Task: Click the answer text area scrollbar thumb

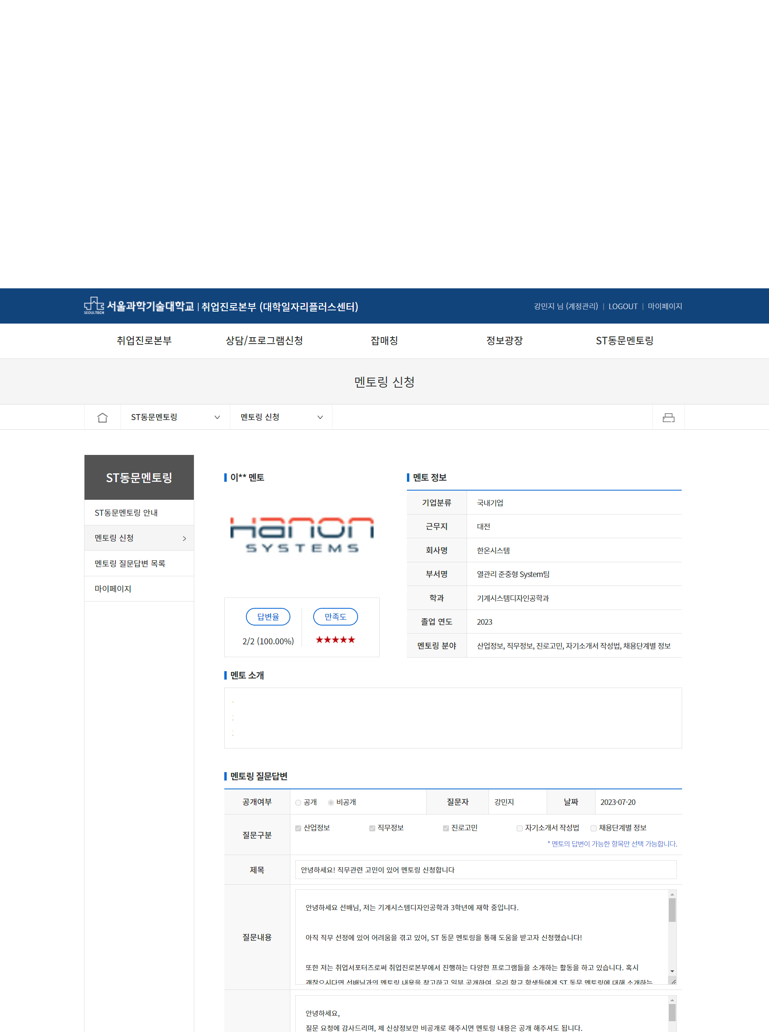Action: 672,1012
